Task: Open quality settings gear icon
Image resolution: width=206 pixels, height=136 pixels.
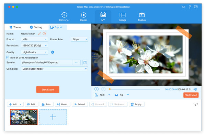Action: click(x=53, y=52)
